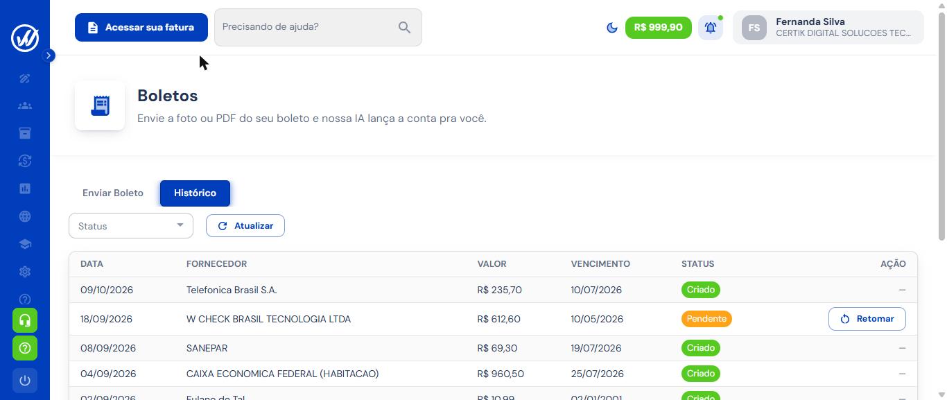Switch to Enviar Boleto tab
Screen dimensions: 947x400
(113, 193)
